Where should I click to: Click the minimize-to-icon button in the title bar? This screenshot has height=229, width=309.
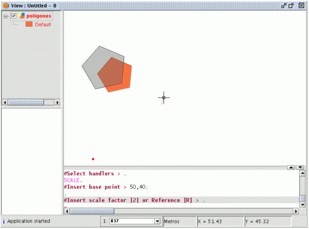pos(284,6)
